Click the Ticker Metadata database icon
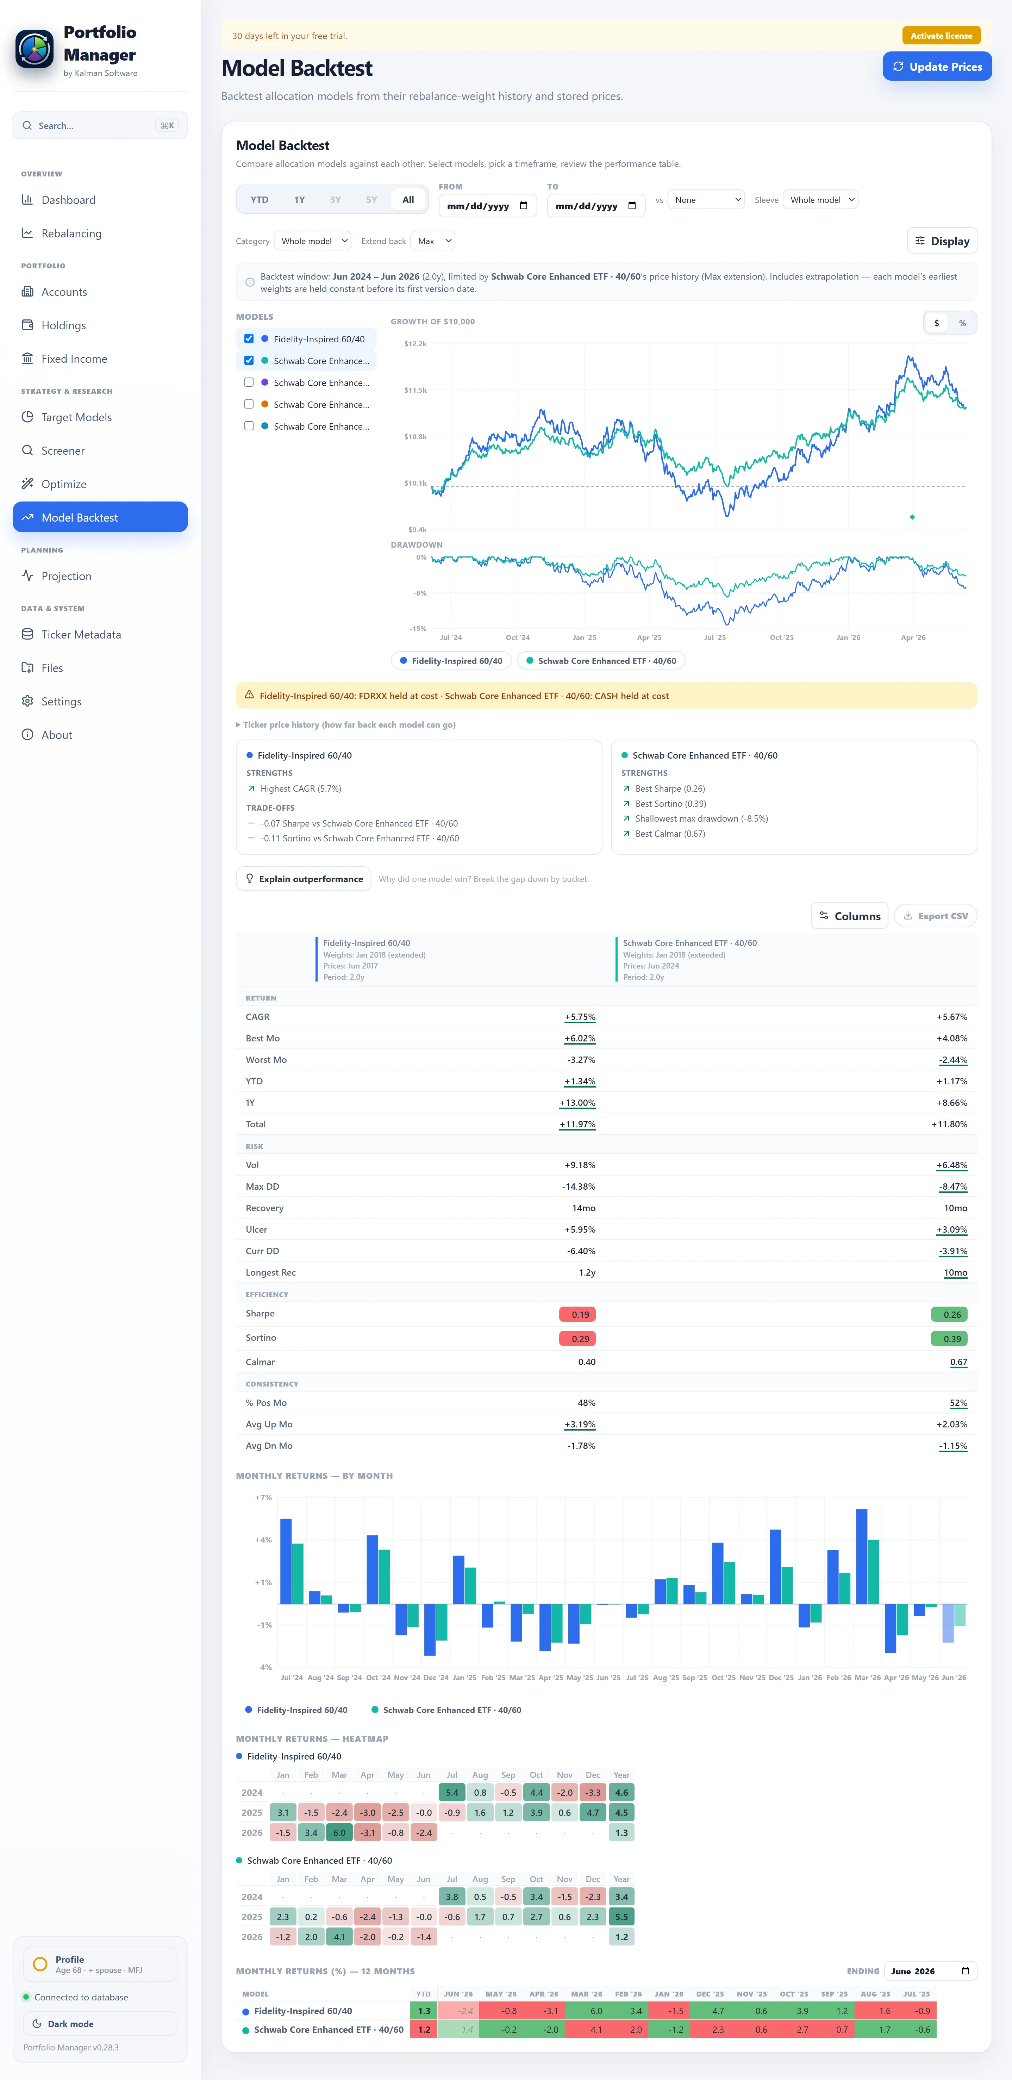The height and width of the screenshot is (2080, 1012). (27, 635)
